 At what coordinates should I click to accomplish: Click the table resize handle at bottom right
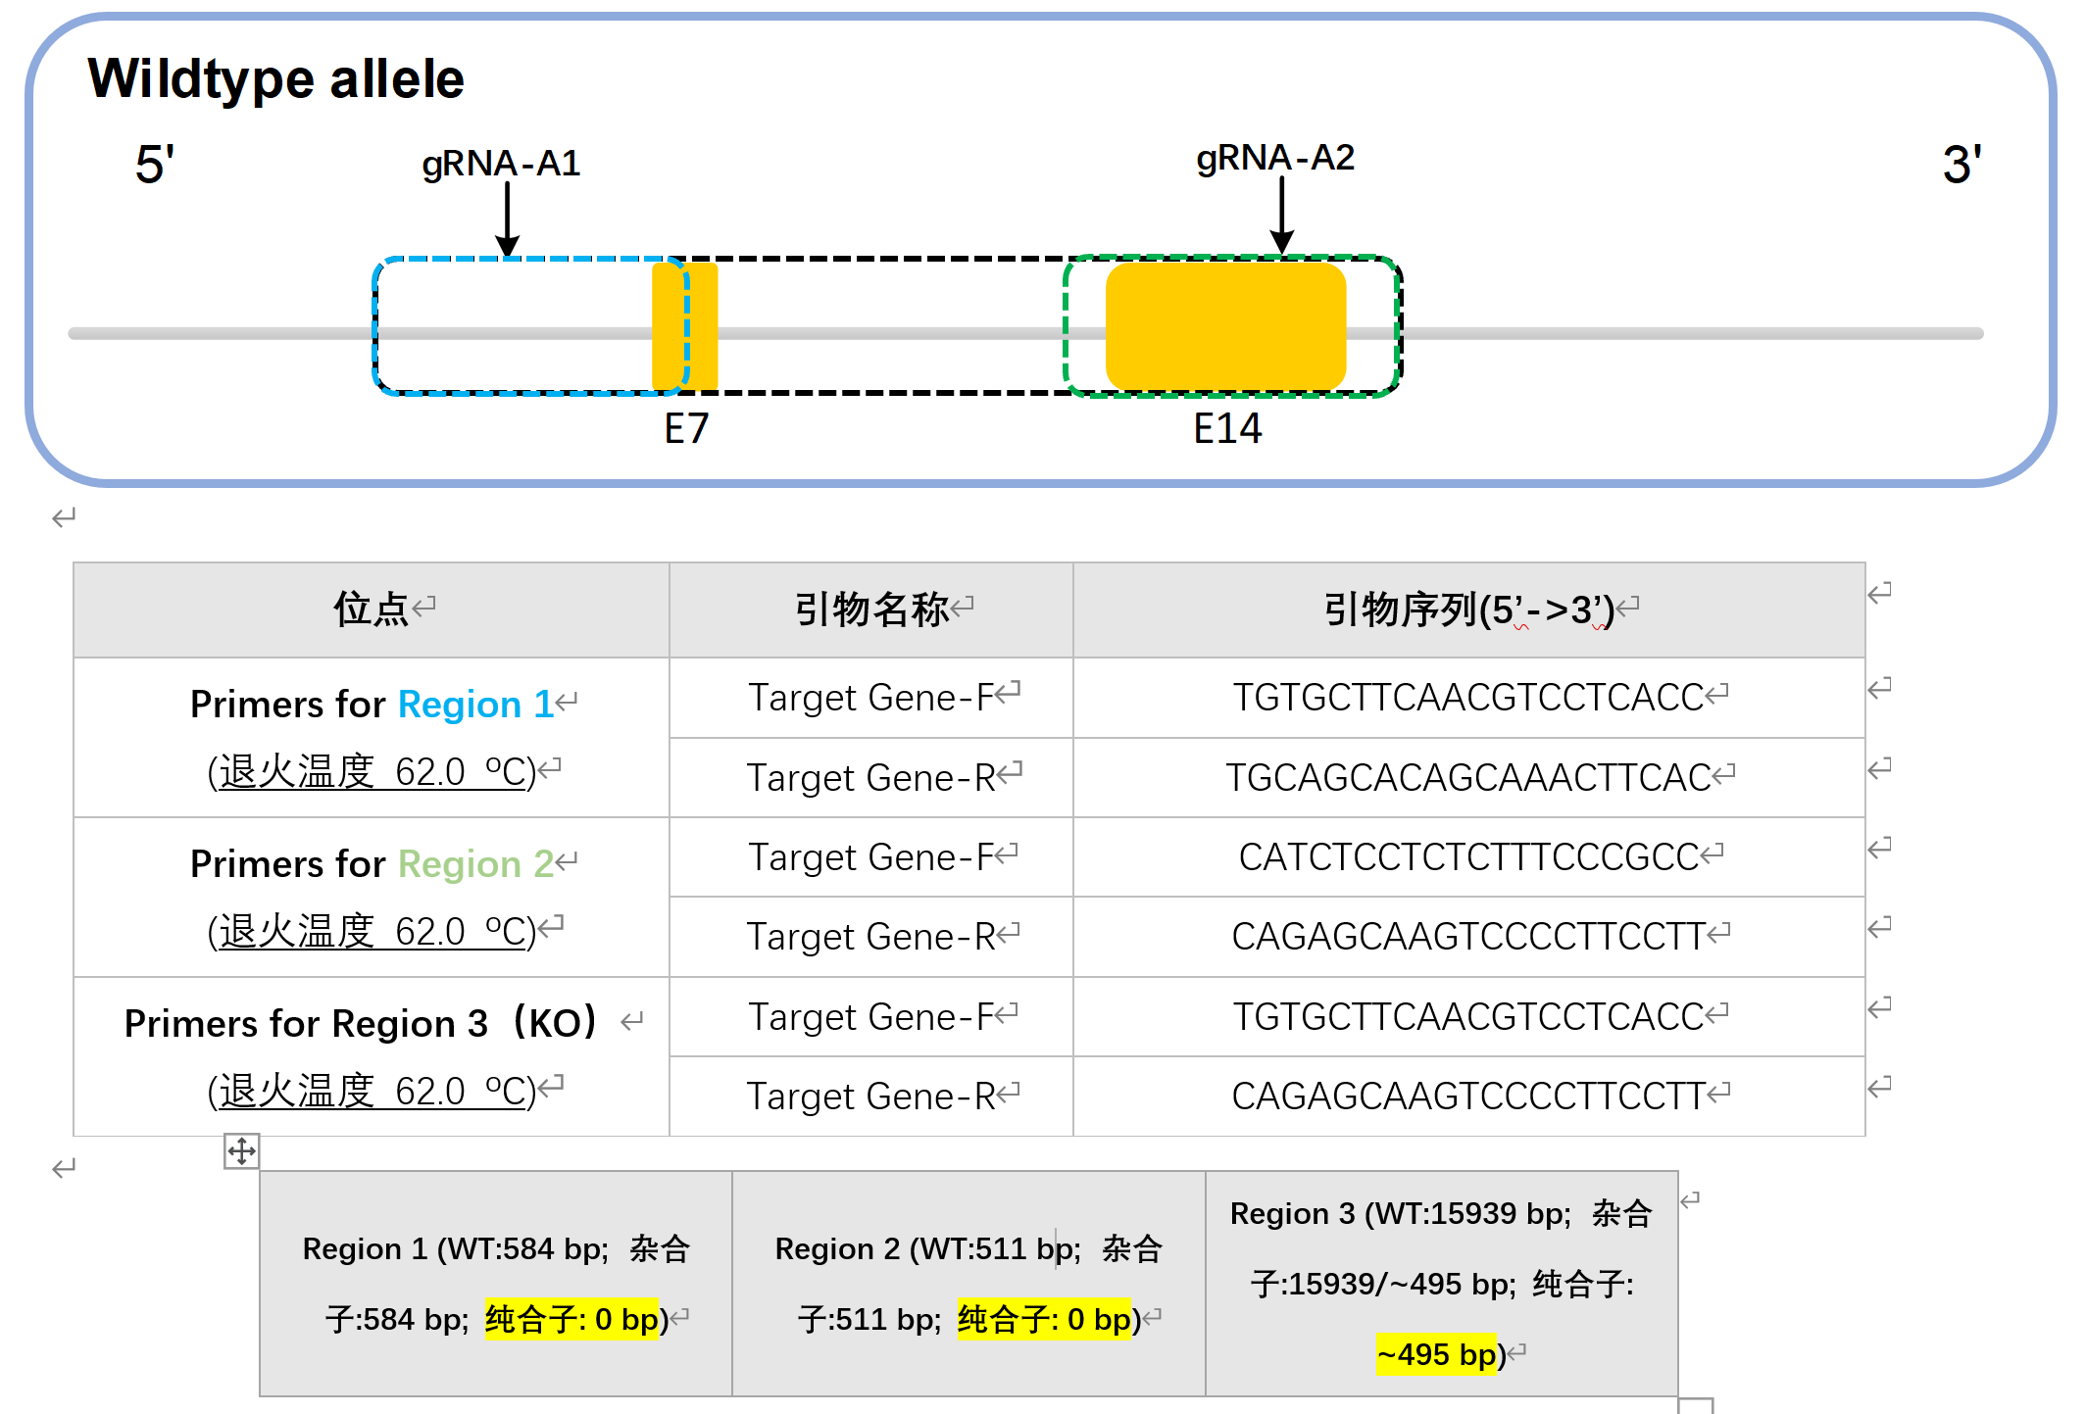pos(1696,1405)
